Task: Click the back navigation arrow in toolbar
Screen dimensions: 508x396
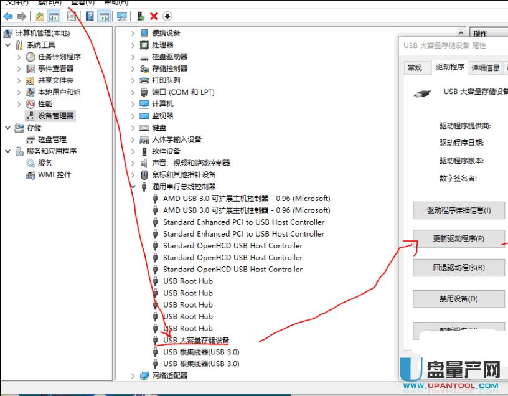Action: 7,16
